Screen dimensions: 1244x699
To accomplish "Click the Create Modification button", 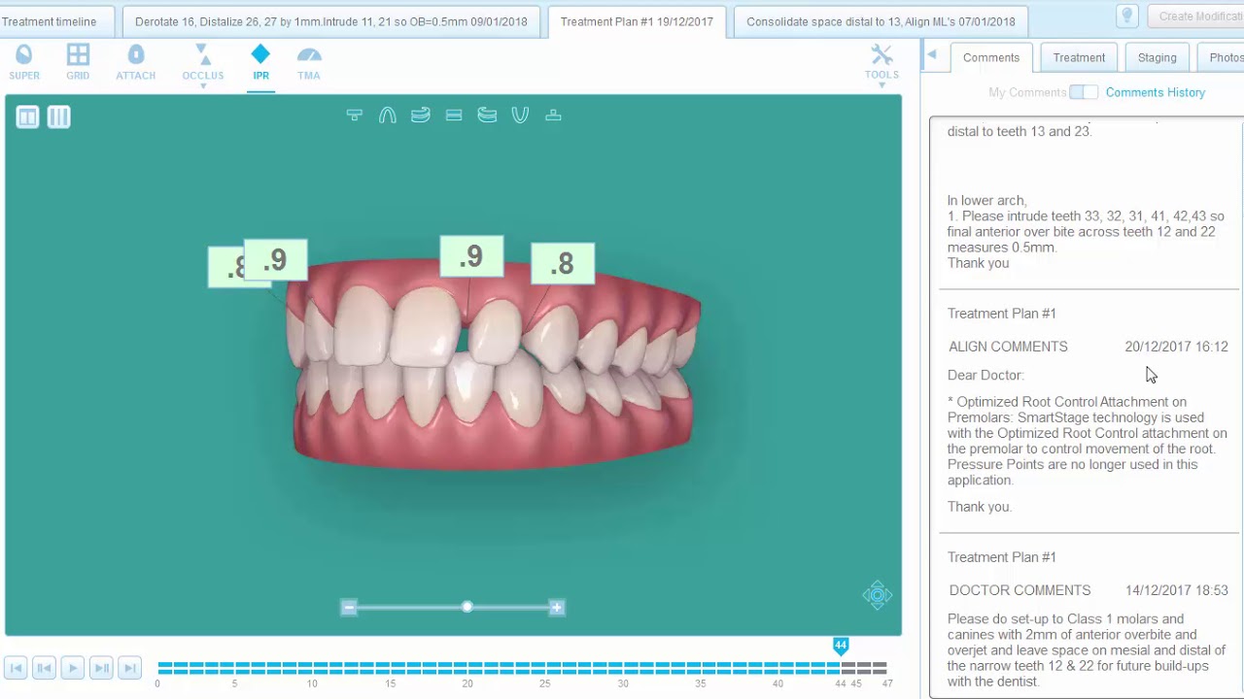I will click(1196, 17).
